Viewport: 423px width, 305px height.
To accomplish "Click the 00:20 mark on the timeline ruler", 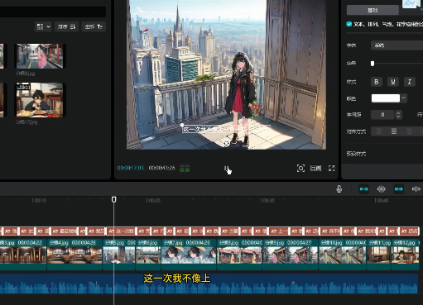I will [x=153, y=201].
